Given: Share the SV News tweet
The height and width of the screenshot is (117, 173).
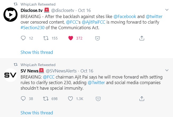Looking at the screenshot, I should click(142, 99).
